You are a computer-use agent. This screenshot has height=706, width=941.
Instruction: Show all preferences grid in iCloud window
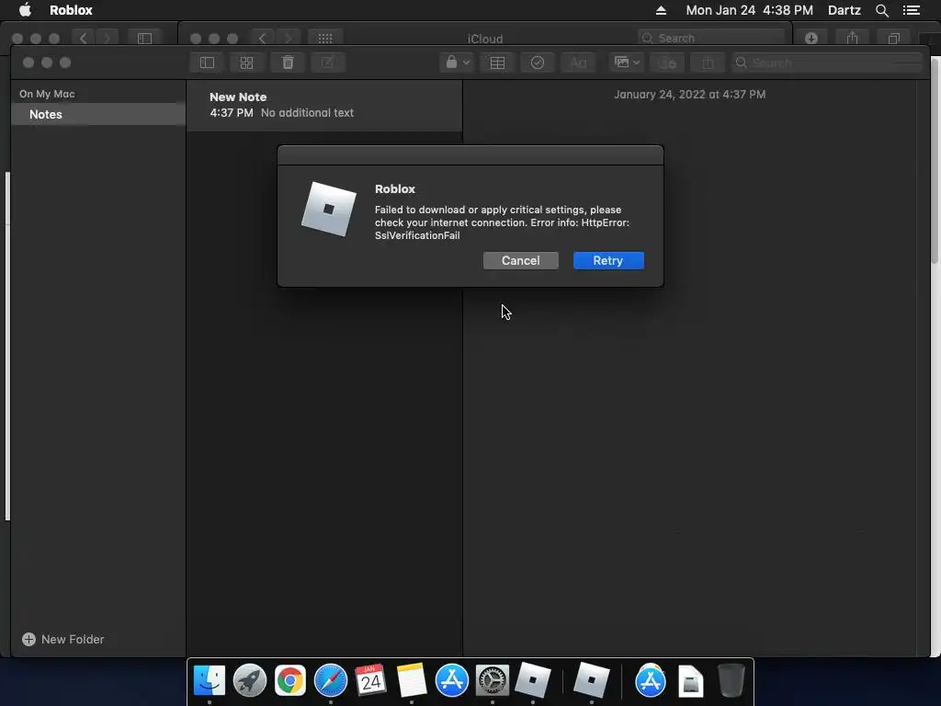(x=325, y=39)
